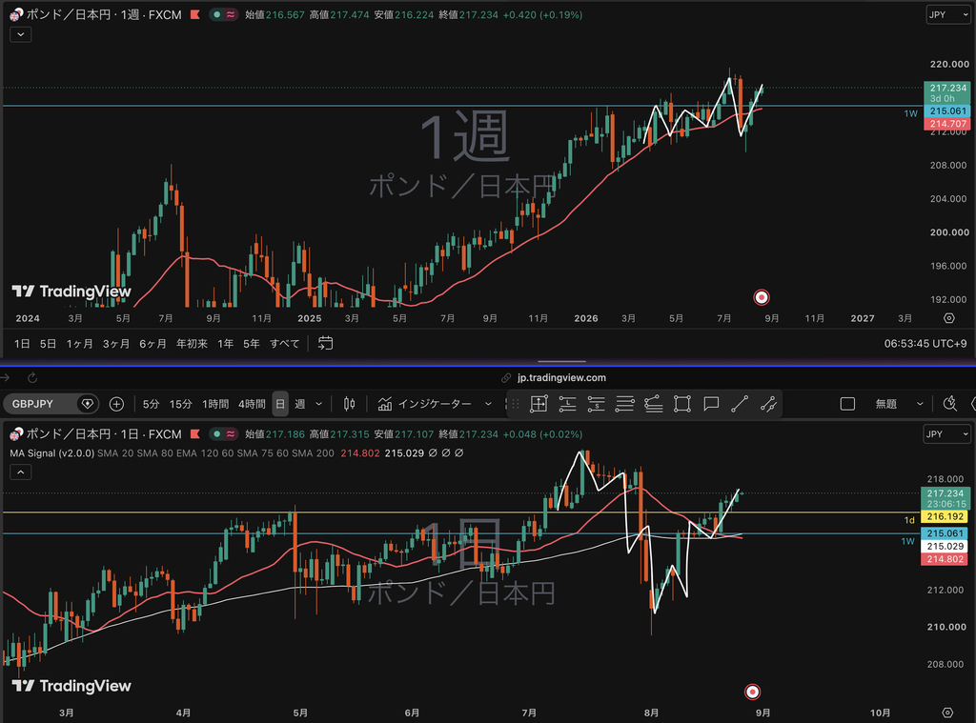Select the 1ヶ月 date range
The height and width of the screenshot is (723, 976).
click(x=80, y=344)
